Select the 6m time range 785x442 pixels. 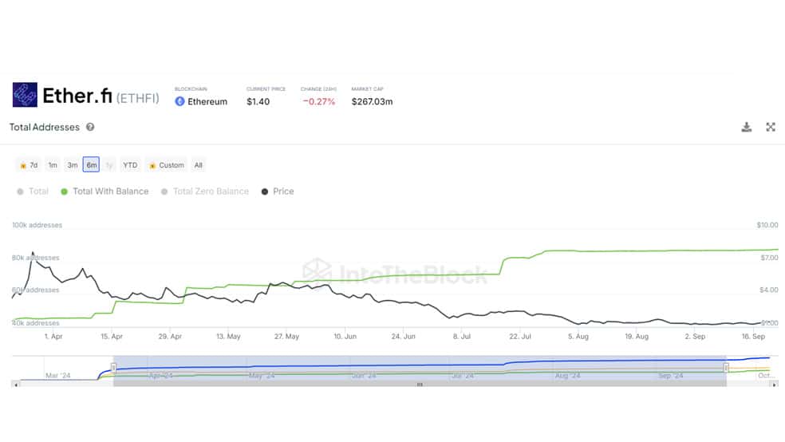pos(91,164)
